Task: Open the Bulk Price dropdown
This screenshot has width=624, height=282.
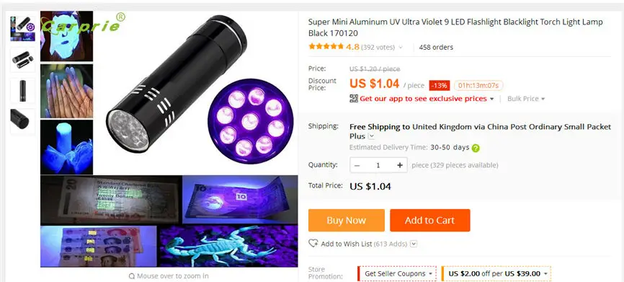Action: coord(526,98)
